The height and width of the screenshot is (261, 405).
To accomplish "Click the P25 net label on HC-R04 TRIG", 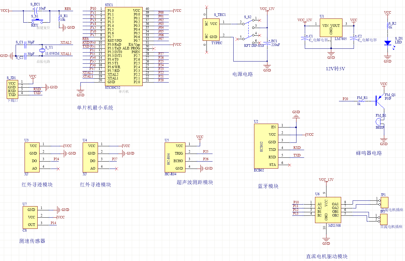I will [x=206, y=151].
